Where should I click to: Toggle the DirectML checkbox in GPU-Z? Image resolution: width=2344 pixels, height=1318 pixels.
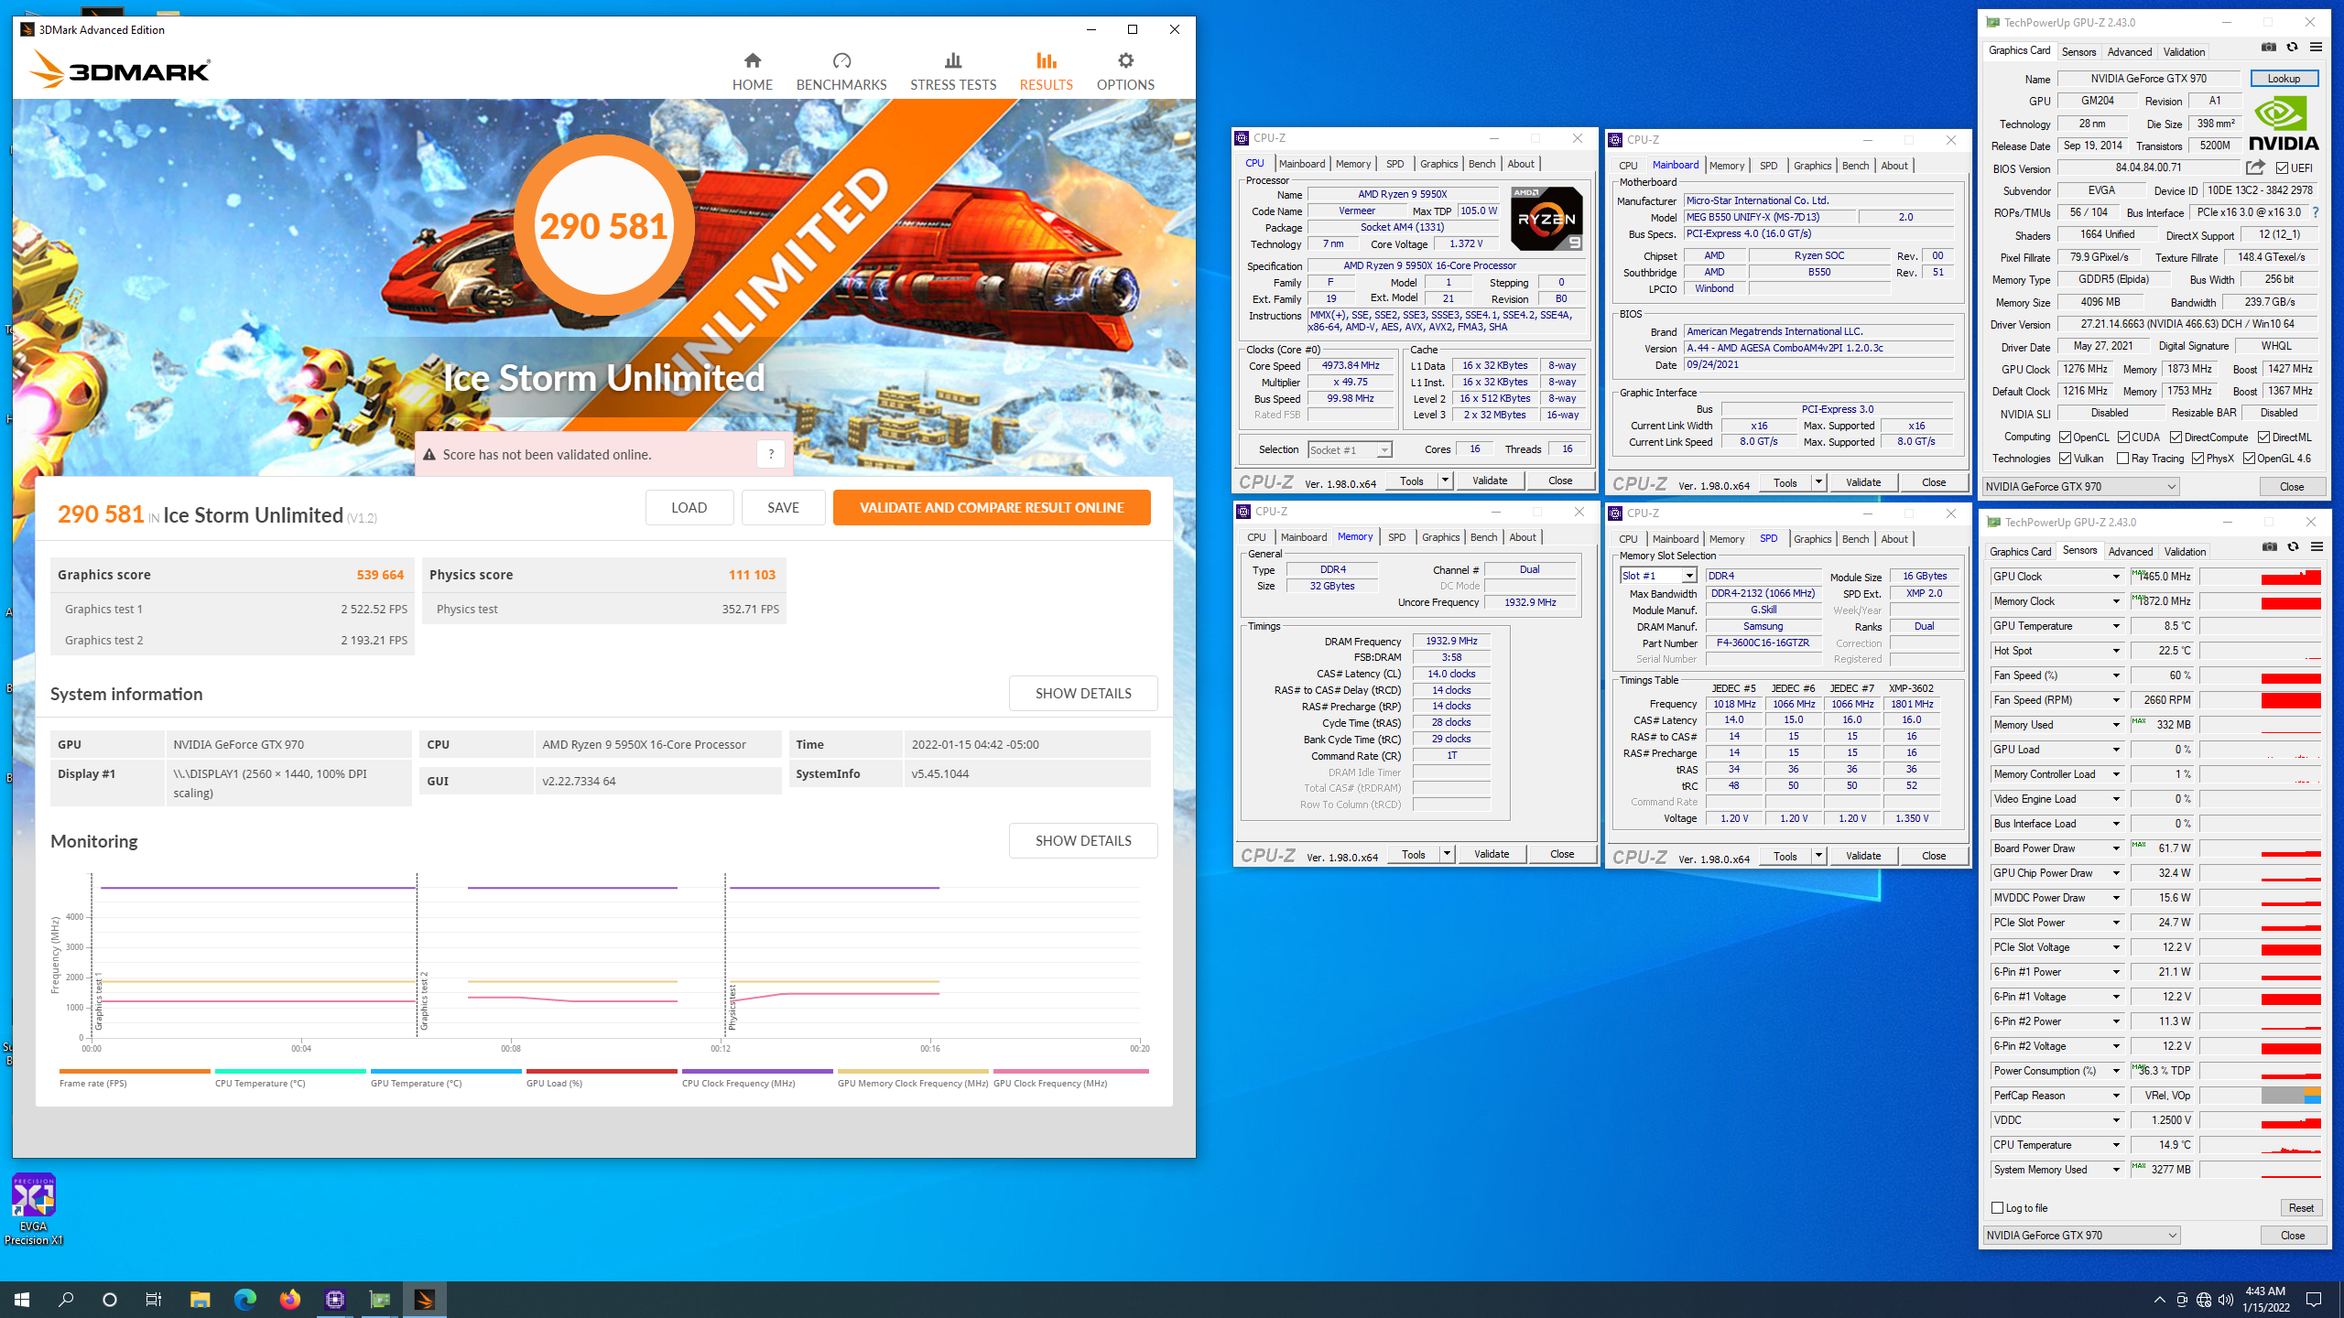(2263, 438)
